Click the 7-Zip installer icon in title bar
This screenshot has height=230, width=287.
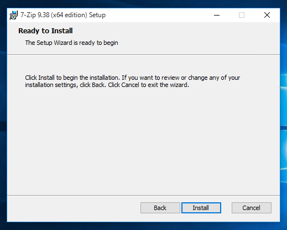coord(13,15)
